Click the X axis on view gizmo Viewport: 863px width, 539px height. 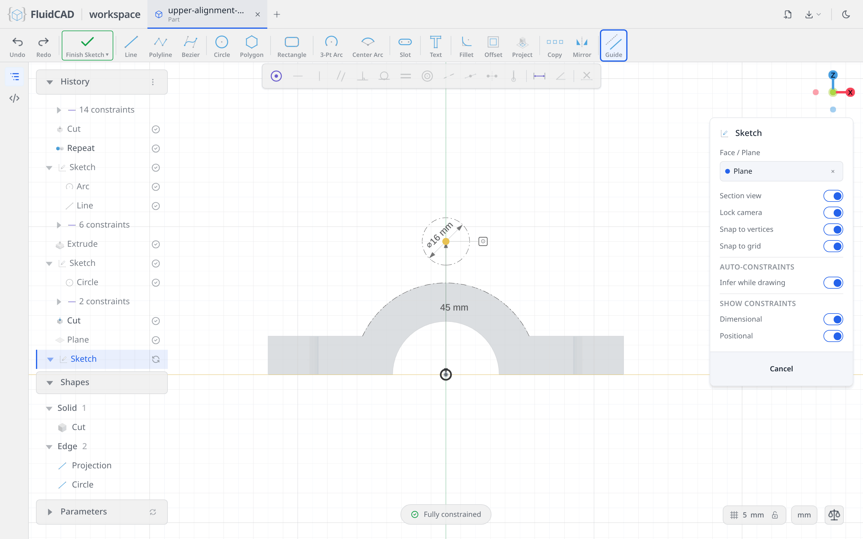tap(850, 92)
